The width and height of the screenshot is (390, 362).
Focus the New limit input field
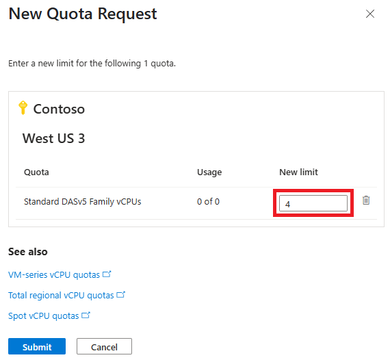[313, 203]
